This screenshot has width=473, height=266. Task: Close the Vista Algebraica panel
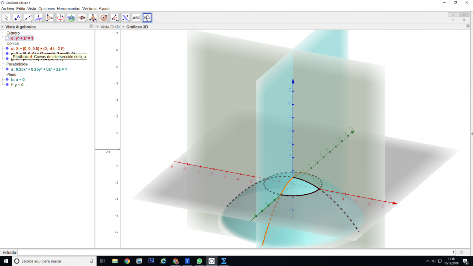click(x=91, y=26)
